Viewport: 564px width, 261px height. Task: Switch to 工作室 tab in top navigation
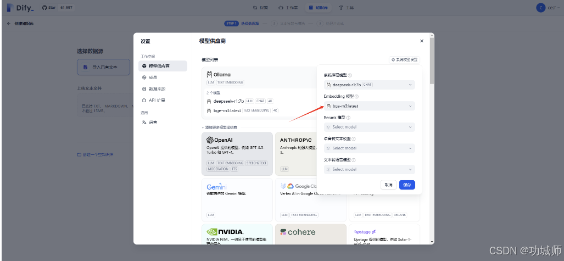(288, 8)
